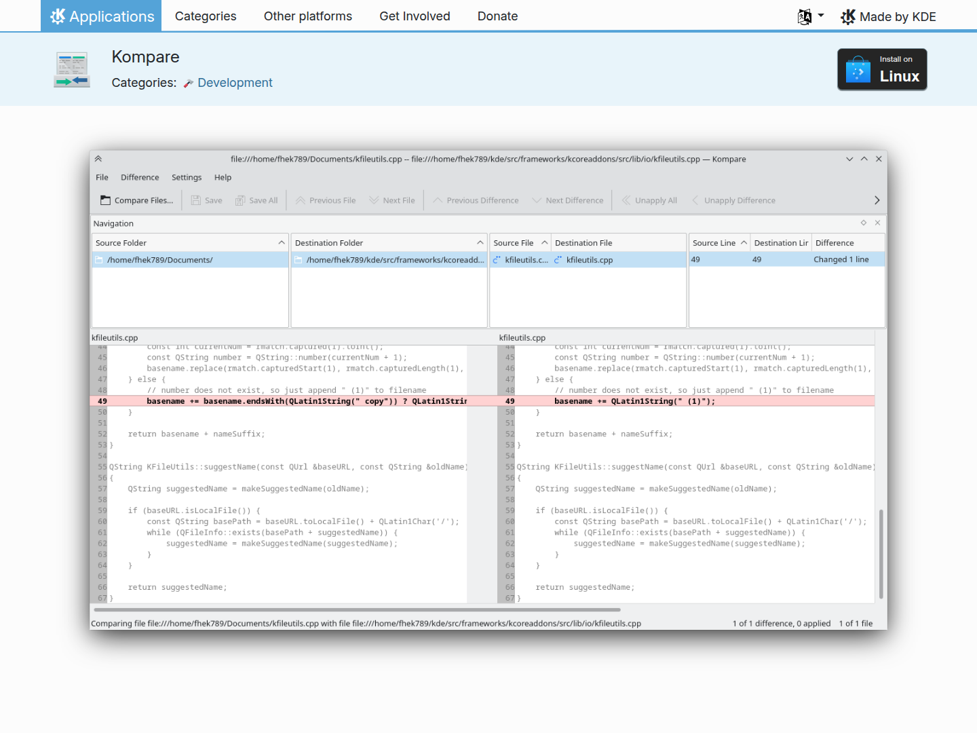
Task: Click the Save toolbar icon
Action: [196, 200]
